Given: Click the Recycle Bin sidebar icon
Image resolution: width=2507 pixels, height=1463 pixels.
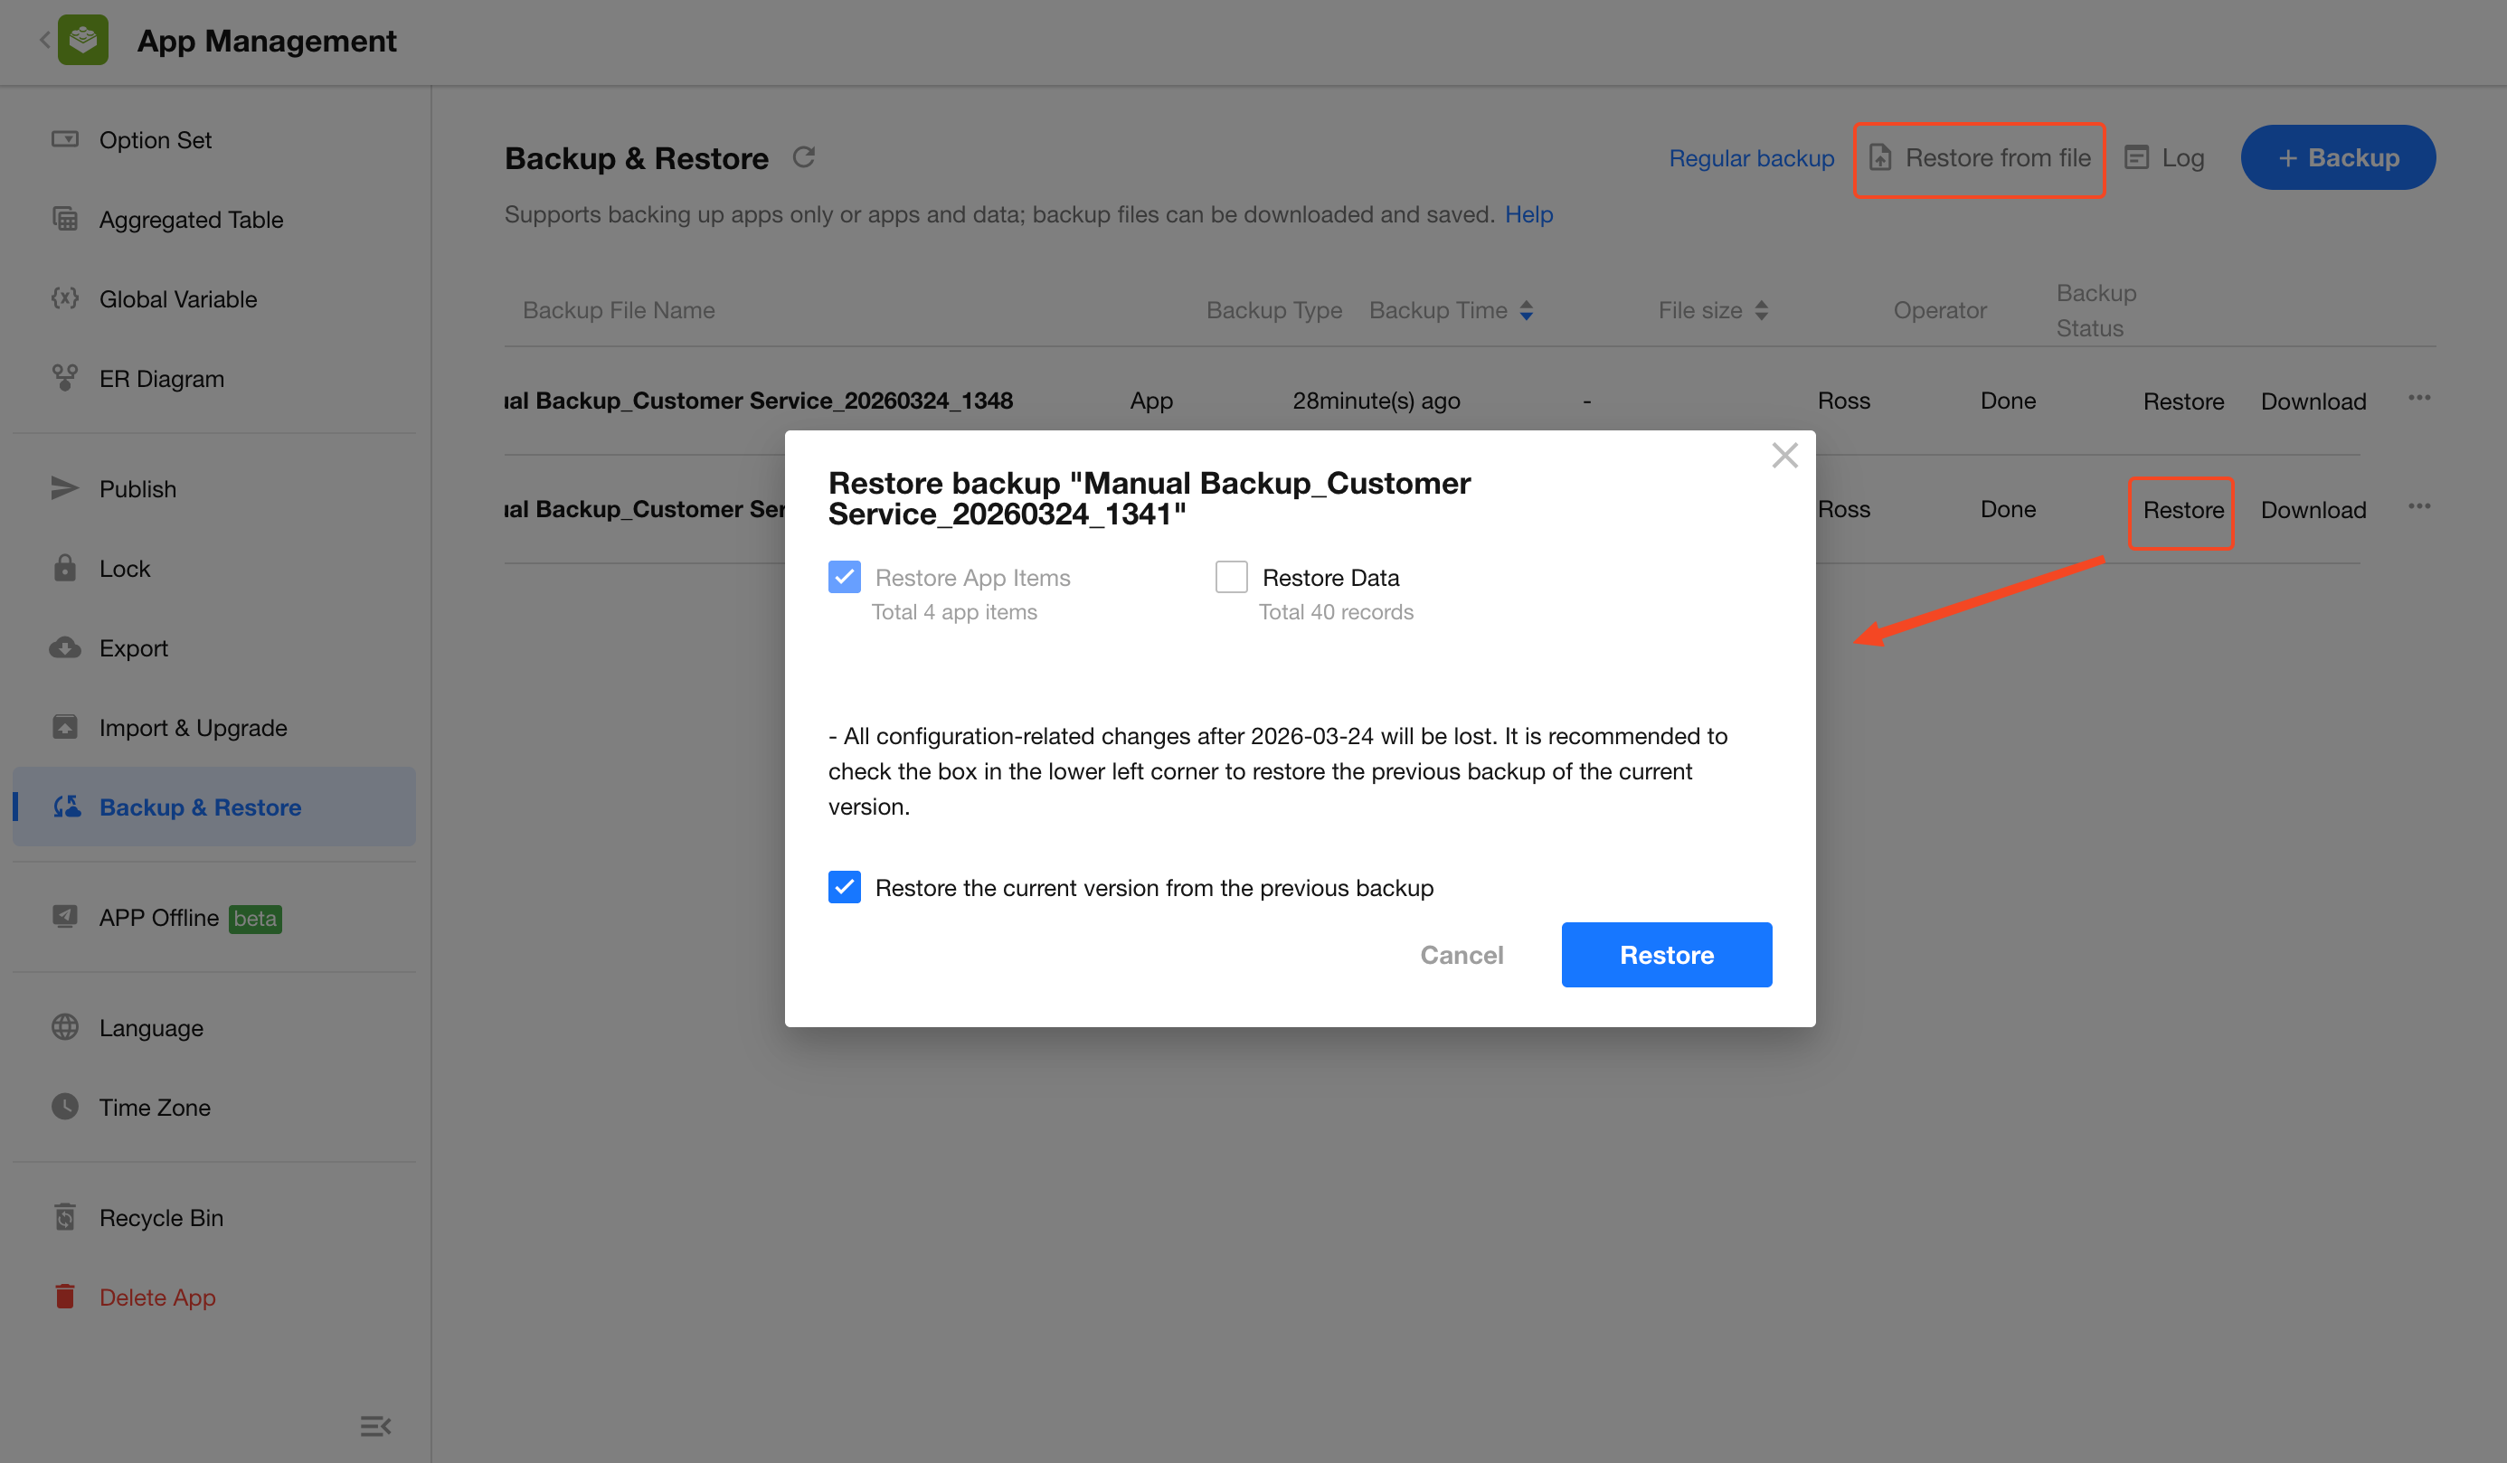Looking at the screenshot, I should click(x=66, y=1216).
